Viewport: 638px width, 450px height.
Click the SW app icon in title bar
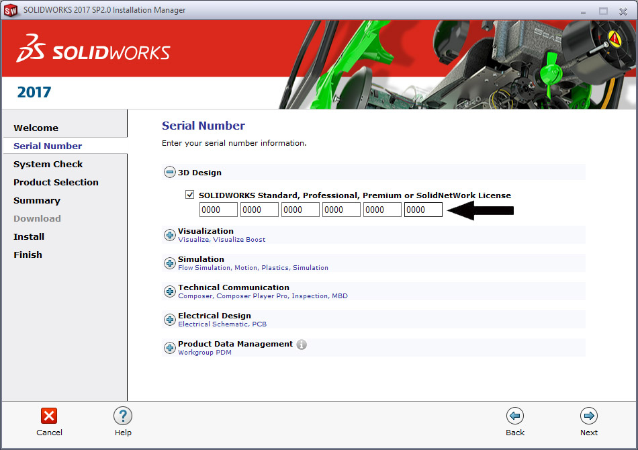[11, 10]
